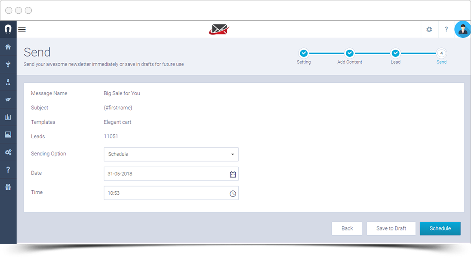Open the user profile avatar
The height and width of the screenshot is (258, 471).
[462, 29]
